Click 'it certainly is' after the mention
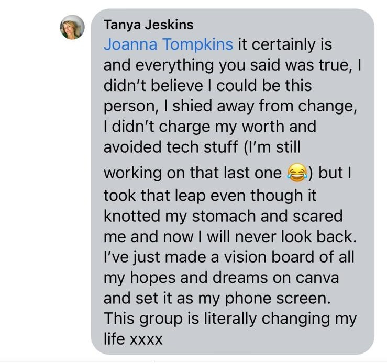Viewport: 387px width, 364px height. tap(285, 44)
